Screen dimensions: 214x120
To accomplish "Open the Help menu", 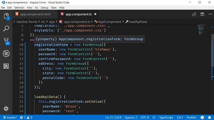I will (x=62, y=8).
